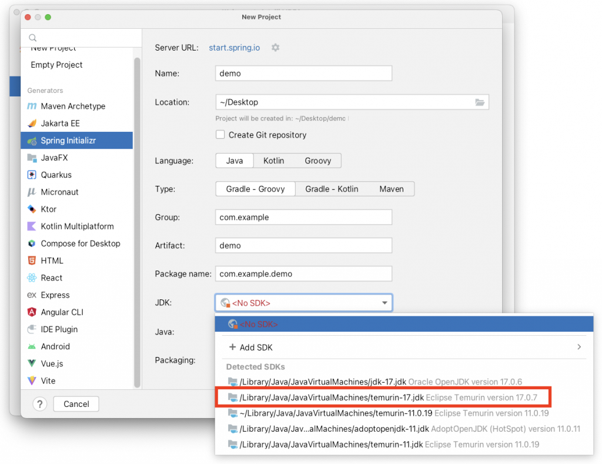
Task: Click the Angular CLI icon
Action: point(32,312)
